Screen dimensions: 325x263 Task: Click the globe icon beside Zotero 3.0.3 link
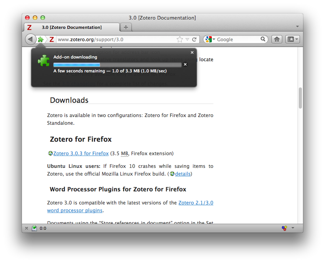[50, 153]
